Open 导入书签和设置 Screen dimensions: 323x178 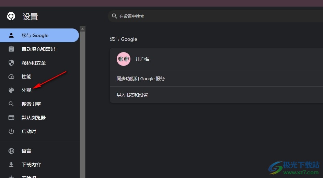(216, 95)
